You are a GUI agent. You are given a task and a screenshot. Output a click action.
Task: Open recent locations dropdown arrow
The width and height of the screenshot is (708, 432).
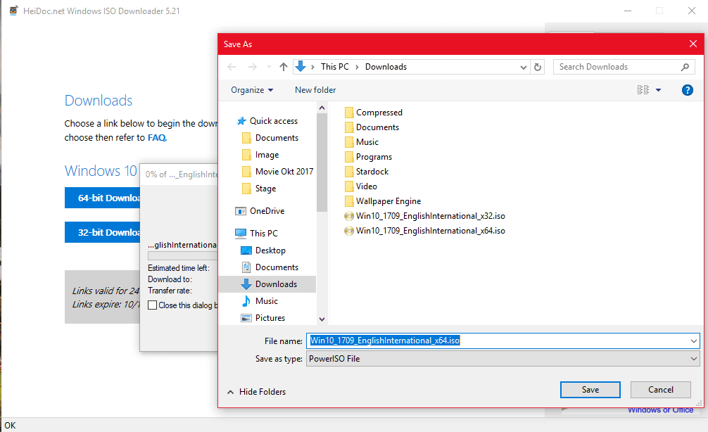269,67
